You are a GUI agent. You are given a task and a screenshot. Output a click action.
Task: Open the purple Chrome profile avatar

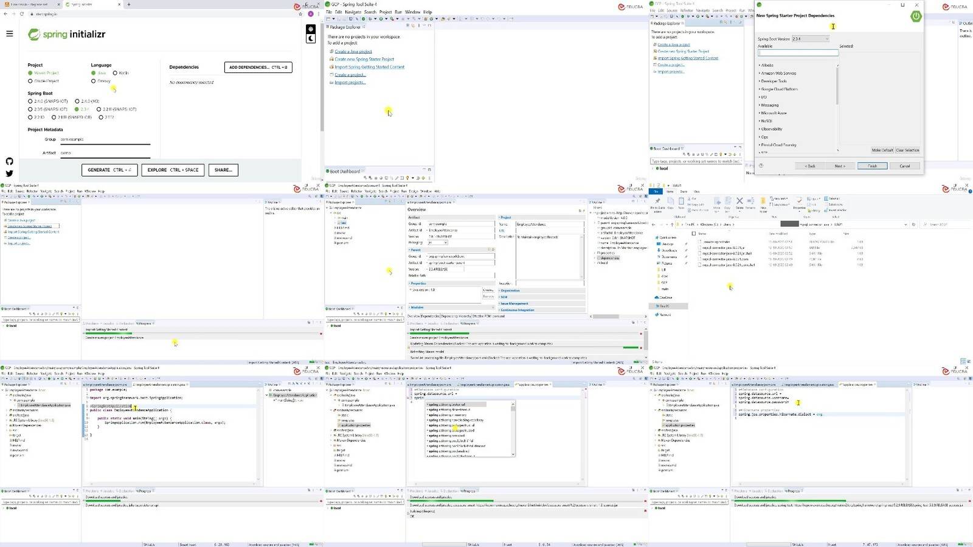click(x=310, y=14)
